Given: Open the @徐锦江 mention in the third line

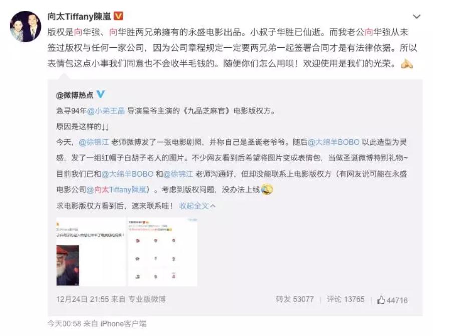Looking at the screenshot, I should pos(94,142).
